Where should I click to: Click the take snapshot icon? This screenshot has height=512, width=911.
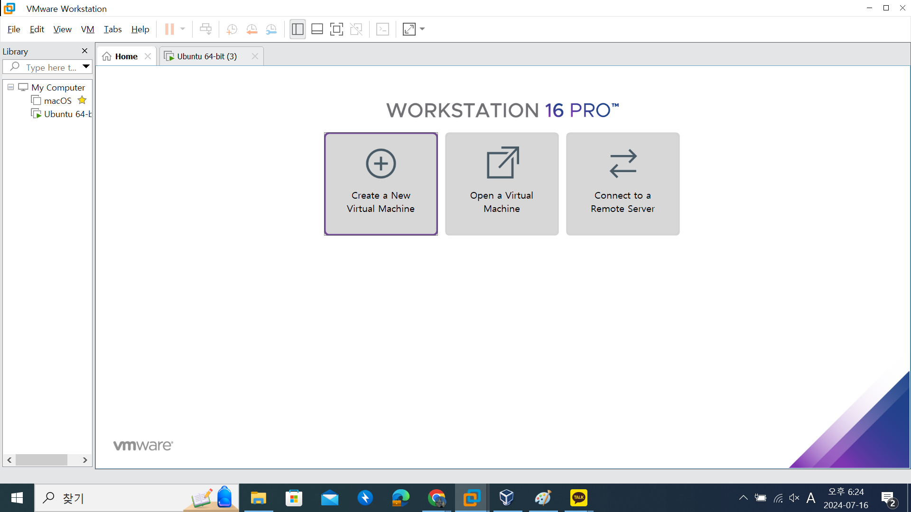pyautogui.click(x=232, y=29)
